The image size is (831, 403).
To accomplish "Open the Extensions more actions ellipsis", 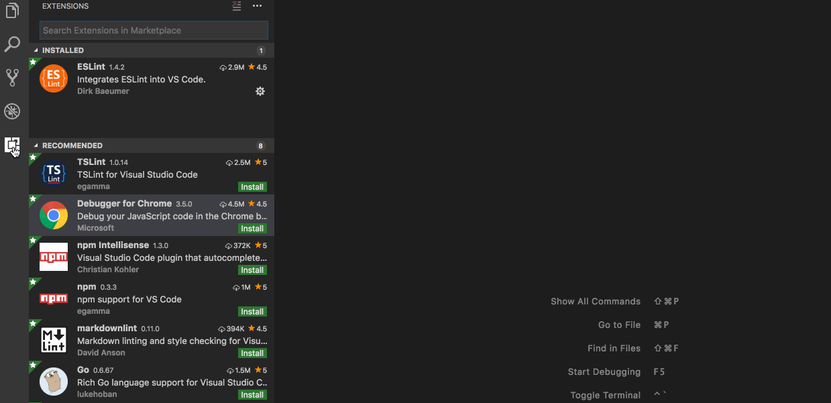I will coord(257,6).
